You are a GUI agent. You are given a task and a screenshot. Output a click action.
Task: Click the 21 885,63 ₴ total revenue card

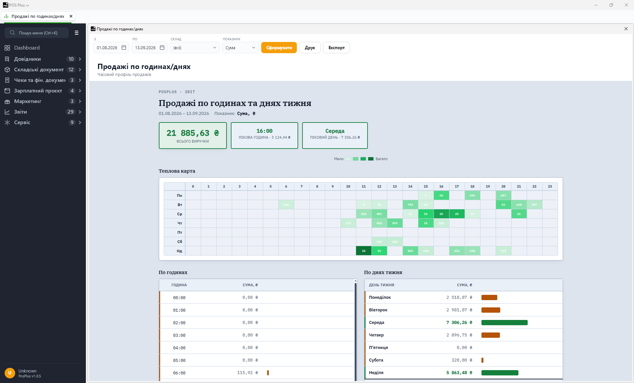click(x=193, y=136)
